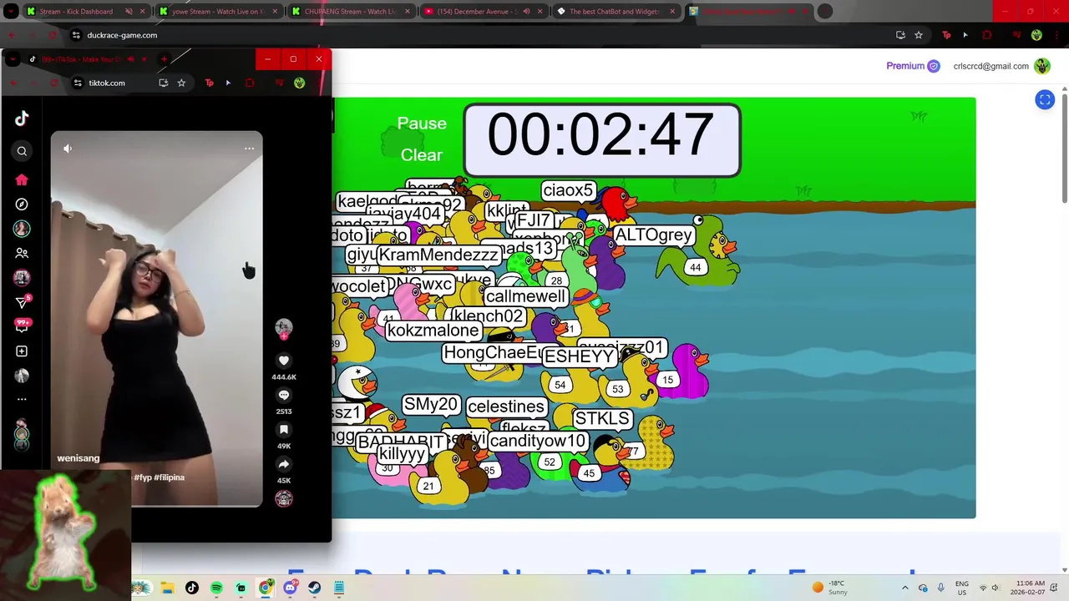Switch ENG US keyboard language
This screenshot has height=601, width=1069.
[x=961, y=588]
